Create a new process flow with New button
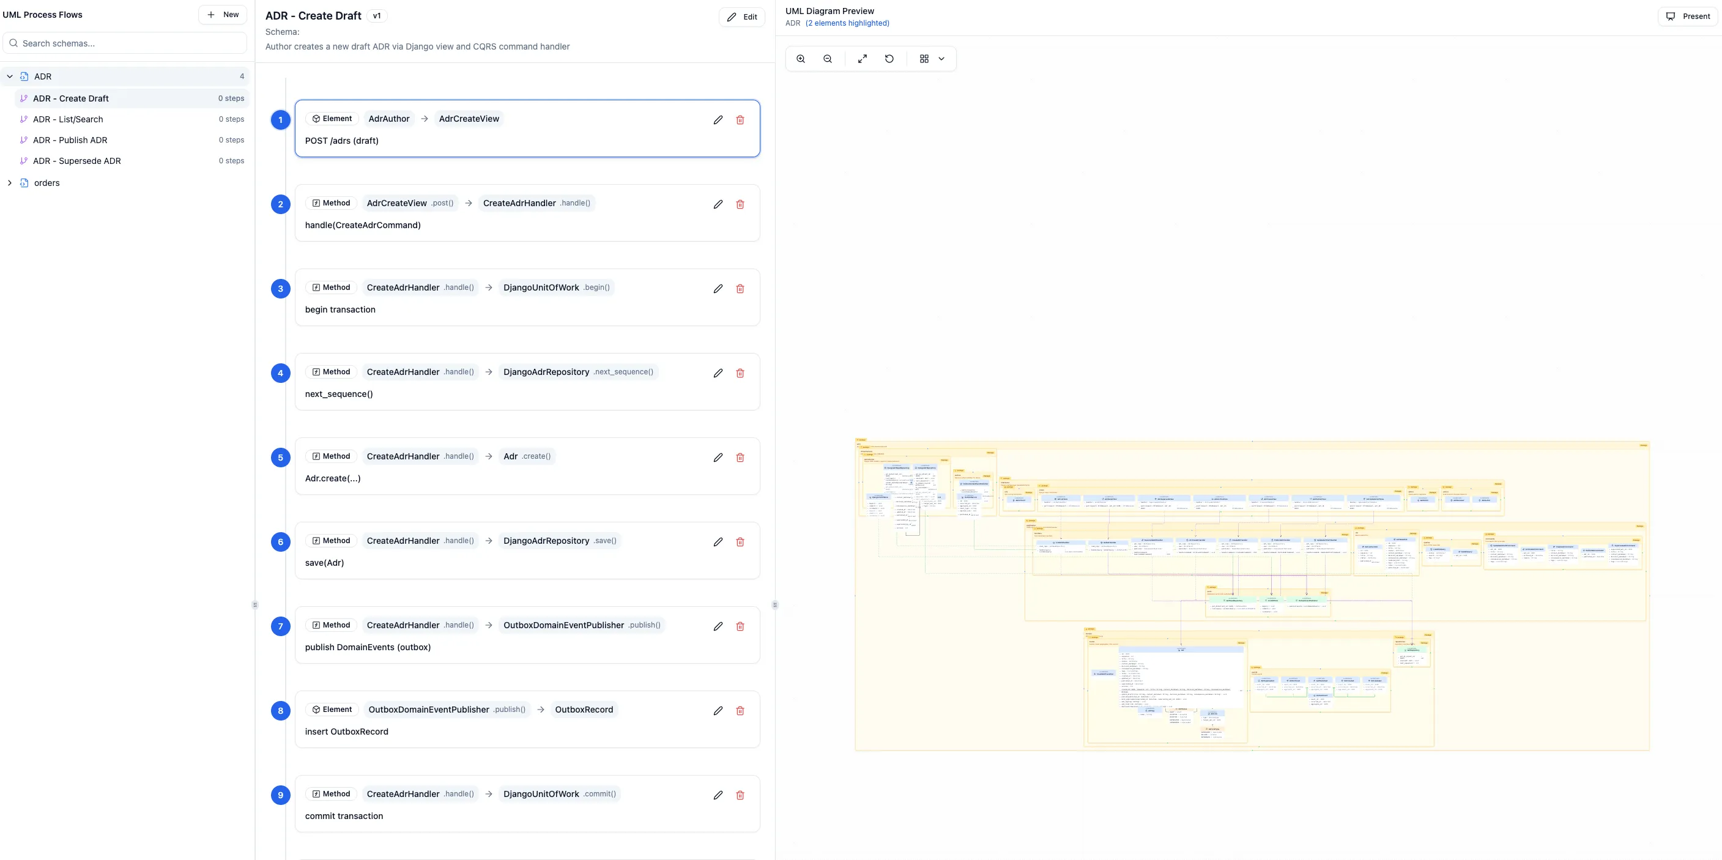This screenshot has width=1722, height=860. click(223, 14)
